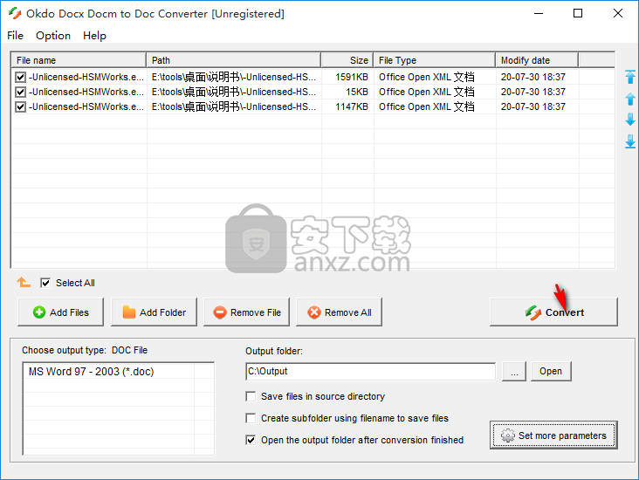Click the move-to-bottom arrow icon
639x480 pixels.
pos(630,141)
